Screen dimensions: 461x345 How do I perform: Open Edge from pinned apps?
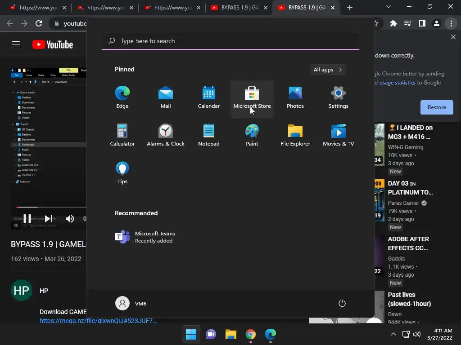point(122,97)
